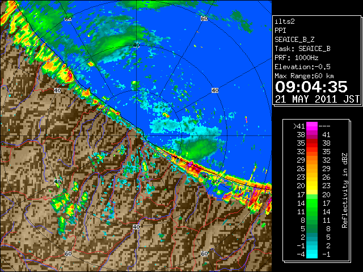Click the 'Reflectivity in dBZ' legend title

click(x=345, y=190)
